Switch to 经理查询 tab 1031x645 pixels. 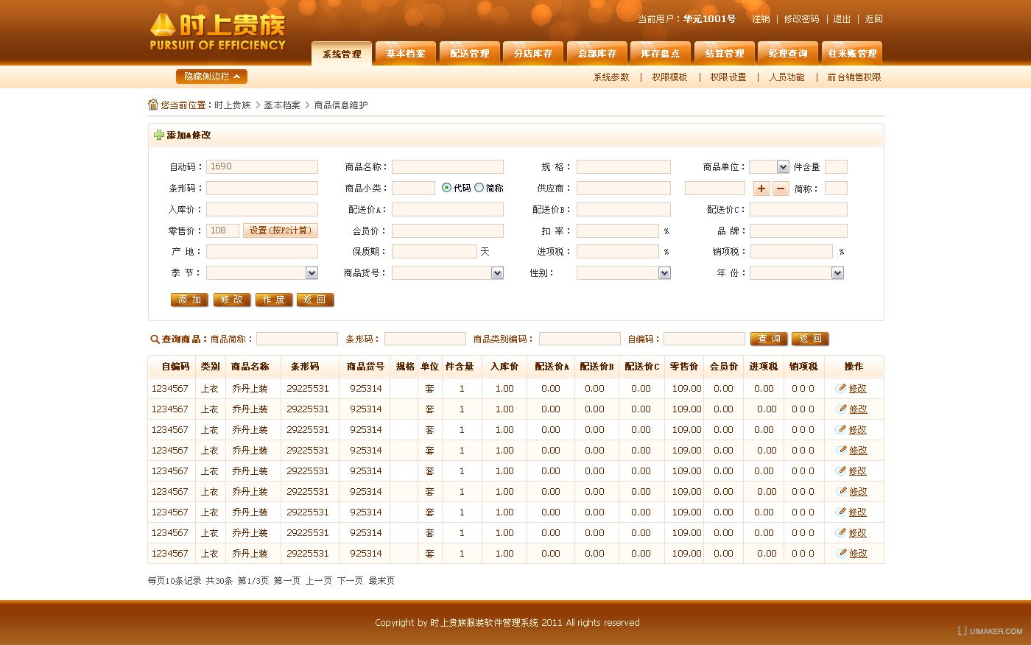tap(788, 54)
